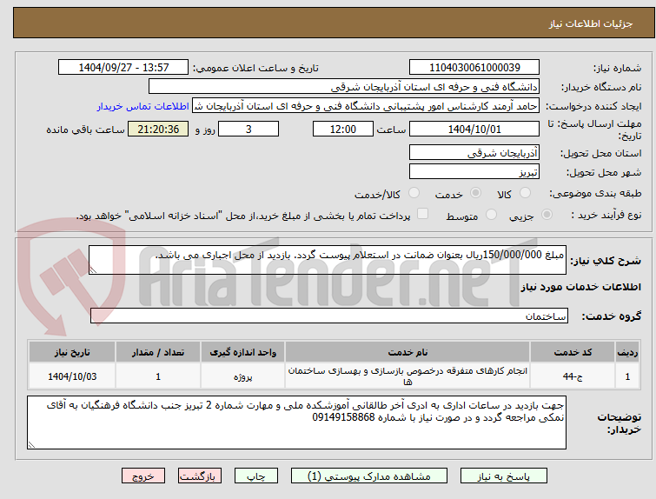This screenshot has height=499, width=656.
Task: Click the resize grip of شرح کلی نیاز box
Action: point(93,270)
